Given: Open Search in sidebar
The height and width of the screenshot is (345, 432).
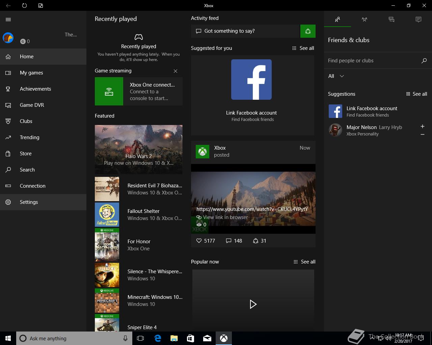Looking at the screenshot, I should (x=43, y=170).
